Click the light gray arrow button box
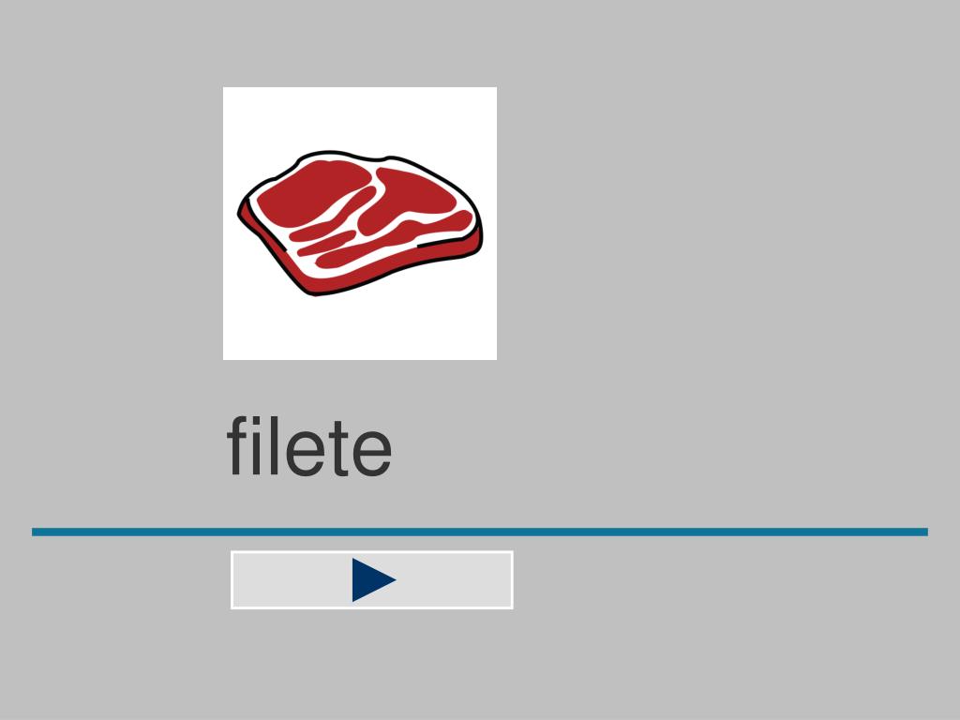The width and height of the screenshot is (960, 720). click(x=371, y=579)
